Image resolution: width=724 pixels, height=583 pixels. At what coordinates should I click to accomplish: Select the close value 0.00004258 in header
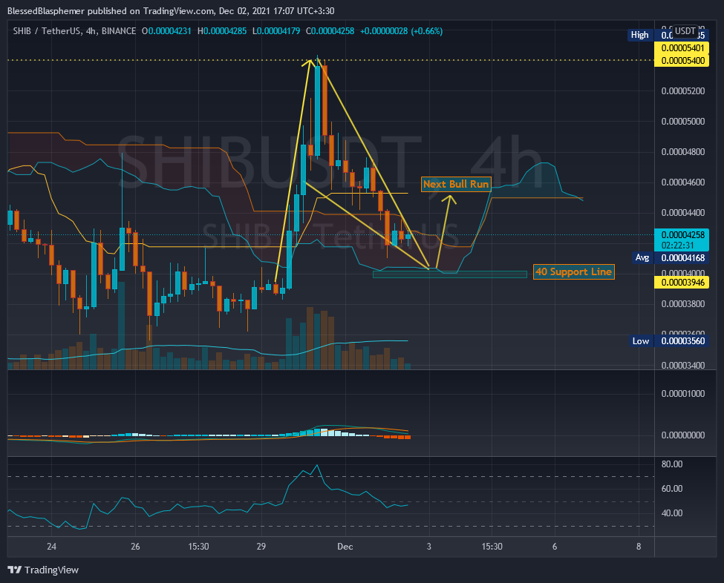[333, 31]
